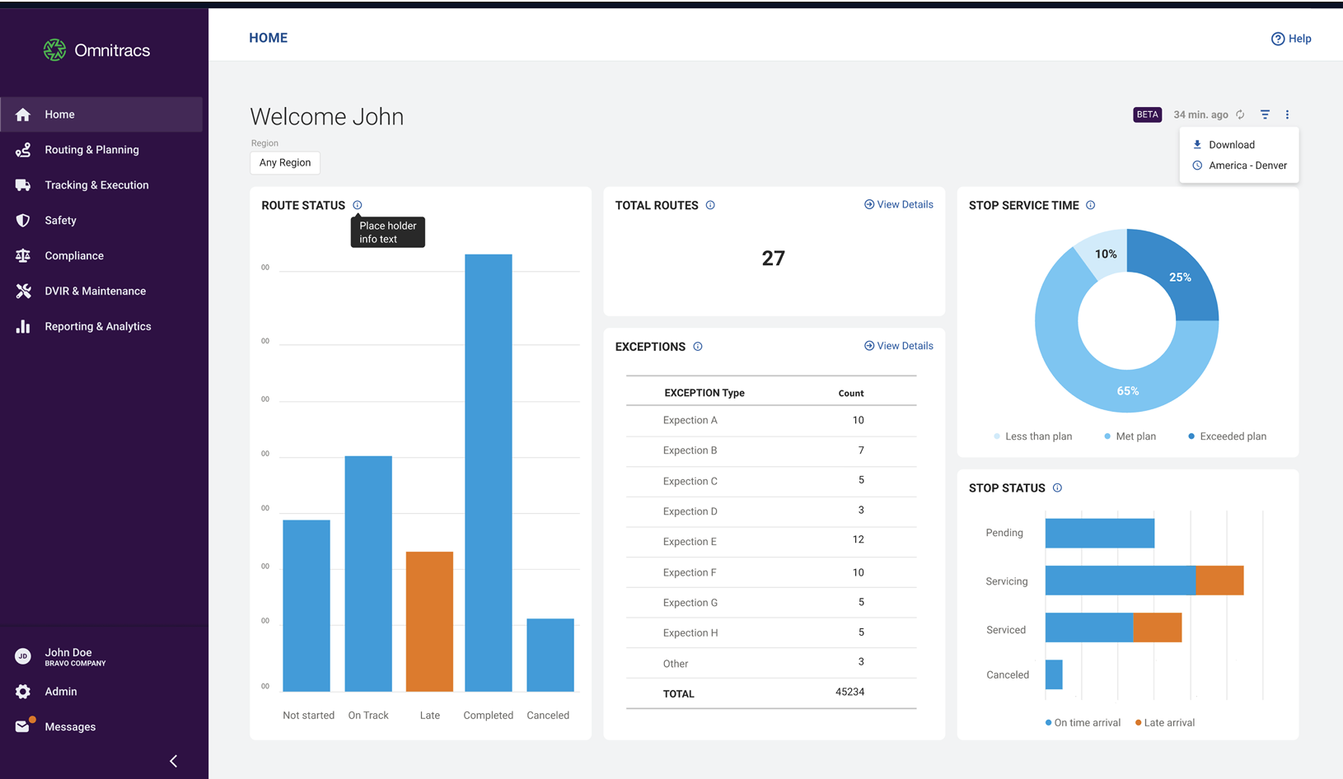Image resolution: width=1343 pixels, height=779 pixels.
Task: Open the Any Region dropdown
Action: (x=285, y=163)
